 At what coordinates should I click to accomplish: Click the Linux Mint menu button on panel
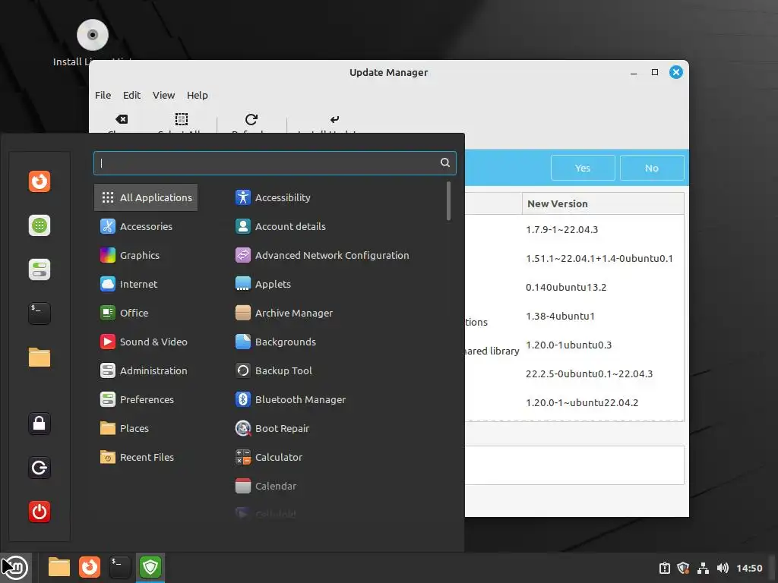(x=15, y=568)
